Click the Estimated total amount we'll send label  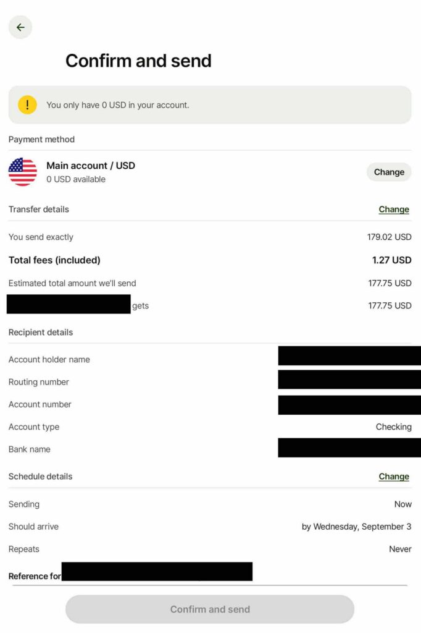pyautogui.click(x=72, y=283)
